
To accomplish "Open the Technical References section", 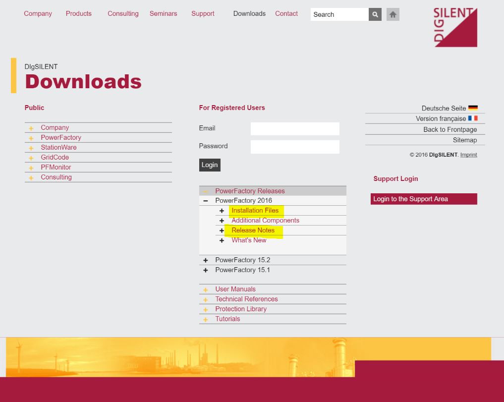I will point(246,299).
